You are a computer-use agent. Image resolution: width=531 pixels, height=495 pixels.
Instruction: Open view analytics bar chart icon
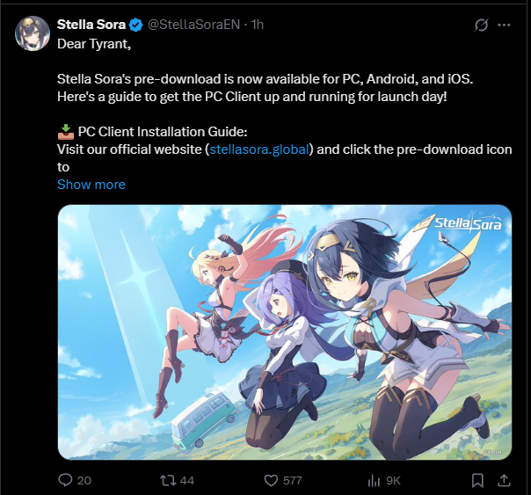pyautogui.click(x=374, y=480)
